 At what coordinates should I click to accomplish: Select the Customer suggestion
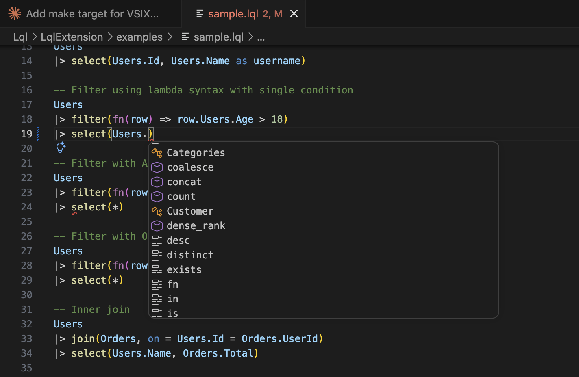coord(324,211)
